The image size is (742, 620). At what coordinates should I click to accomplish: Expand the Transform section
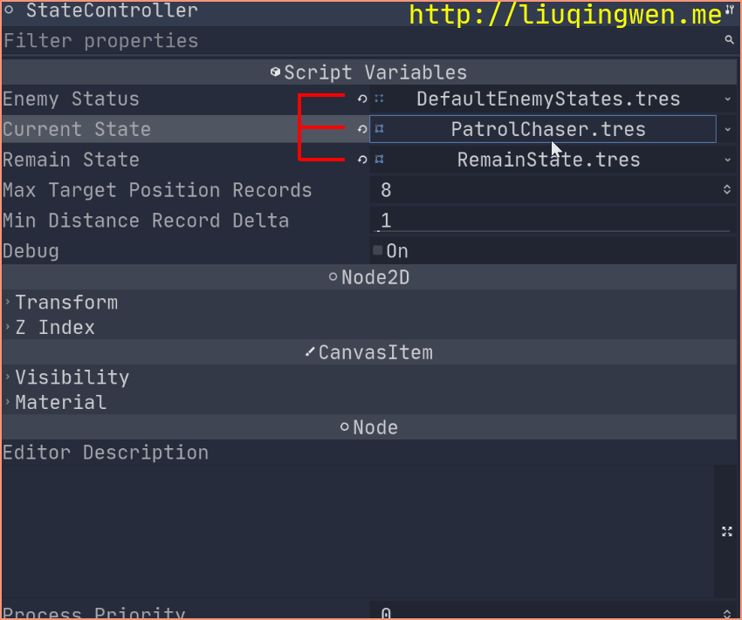pos(66,303)
